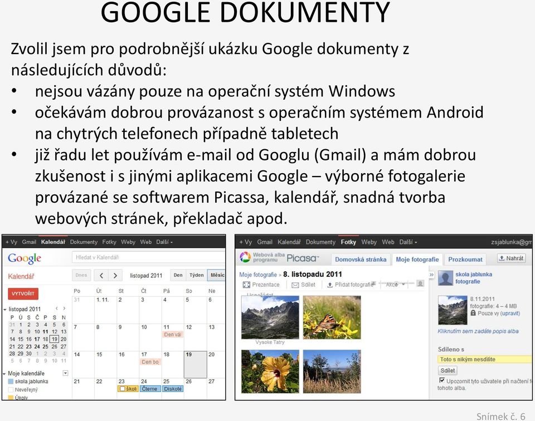The width and height of the screenshot is (535, 421).
Task: Click the red VYTVOŘIT button
Action: point(23,293)
